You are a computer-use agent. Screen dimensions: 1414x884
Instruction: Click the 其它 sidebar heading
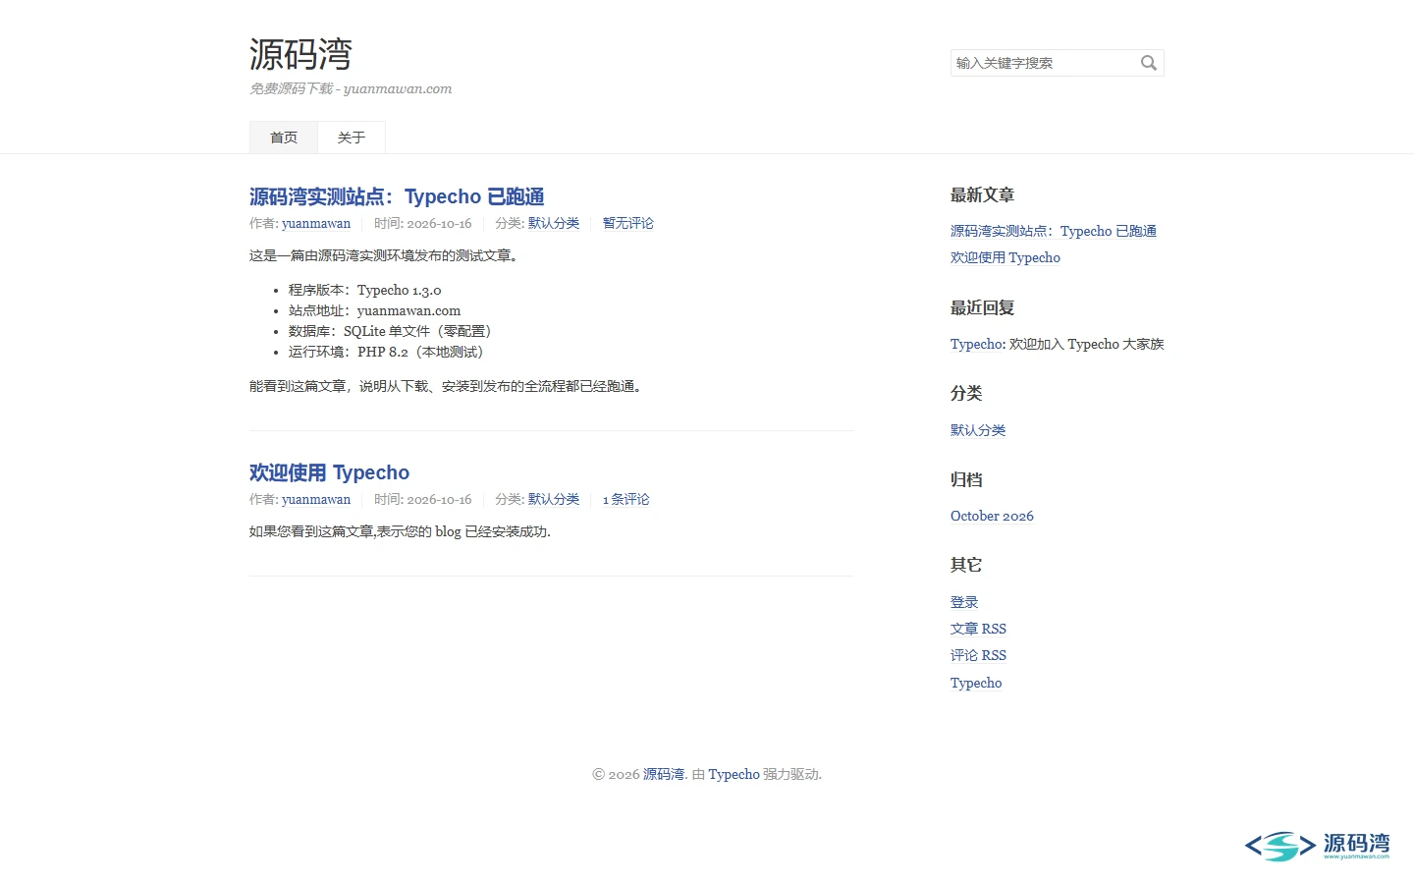tap(966, 565)
